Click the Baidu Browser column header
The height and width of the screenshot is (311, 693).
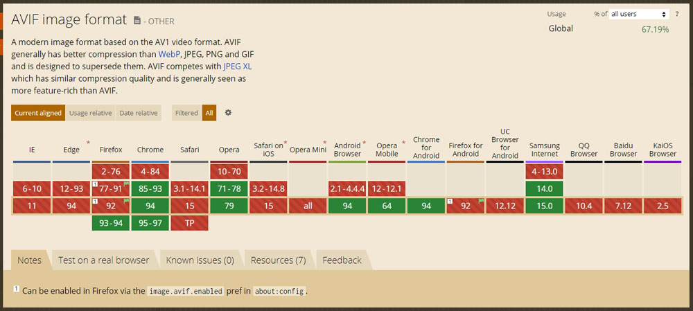(623, 150)
